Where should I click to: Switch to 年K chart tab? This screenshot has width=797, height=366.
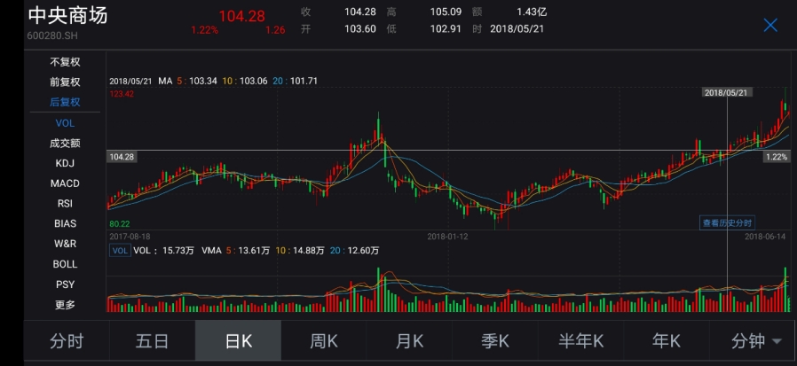pos(666,341)
